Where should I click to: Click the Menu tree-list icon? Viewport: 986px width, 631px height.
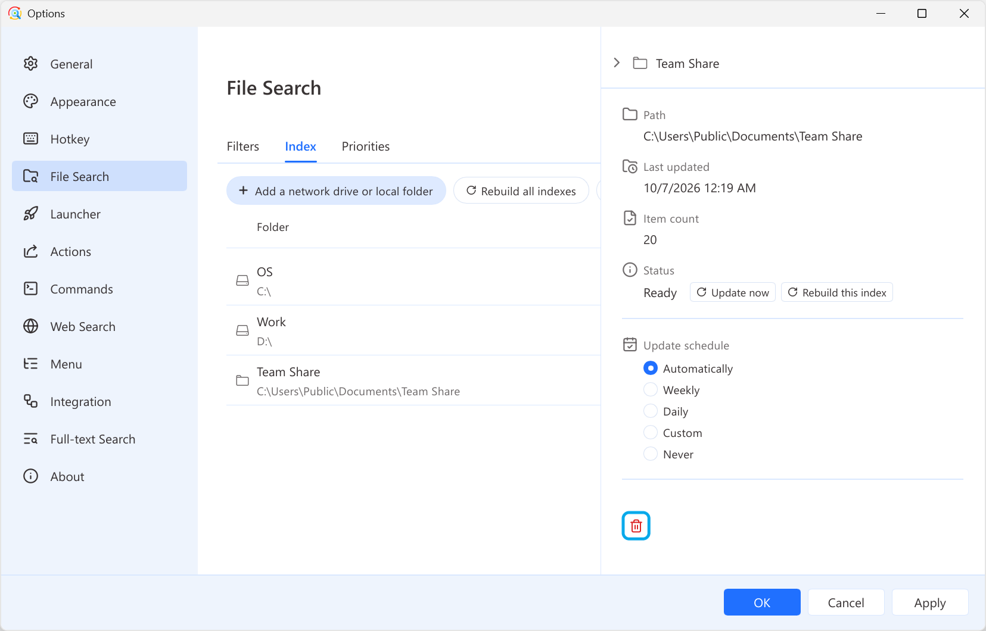[x=30, y=364]
